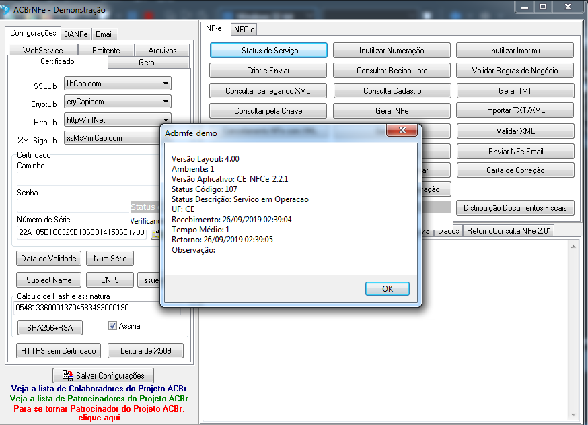This screenshot has width=588, height=425.
Task: Click the SHA256+RSA button
Action: (50, 328)
